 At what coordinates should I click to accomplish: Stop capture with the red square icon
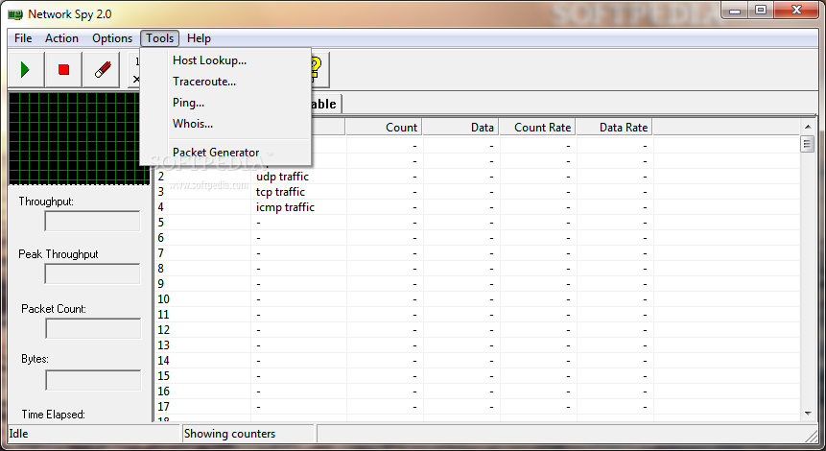[63, 69]
